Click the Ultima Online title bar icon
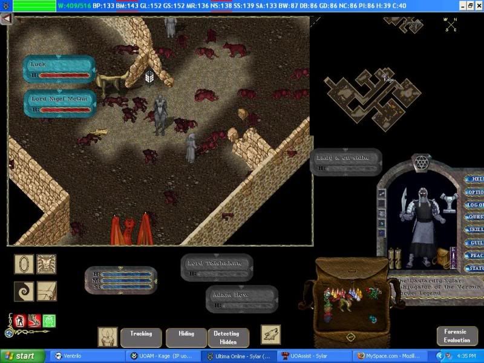Viewport: 484px width, 363px height. pyautogui.click(x=6, y=5)
